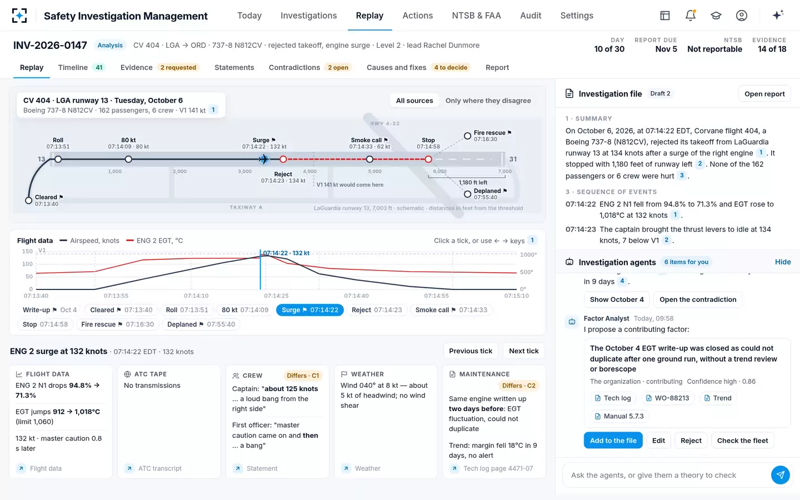
Task: Open the notifications bell
Action: coord(691,16)
